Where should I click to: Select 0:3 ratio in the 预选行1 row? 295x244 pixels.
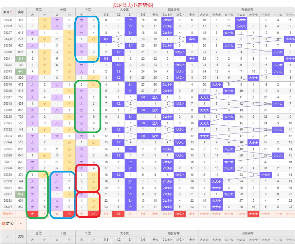[x=106, y=214]
